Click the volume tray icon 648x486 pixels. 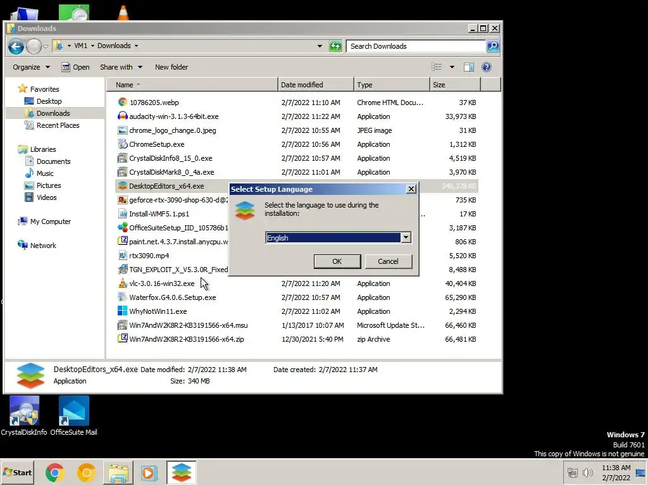[x=587, y=472]
